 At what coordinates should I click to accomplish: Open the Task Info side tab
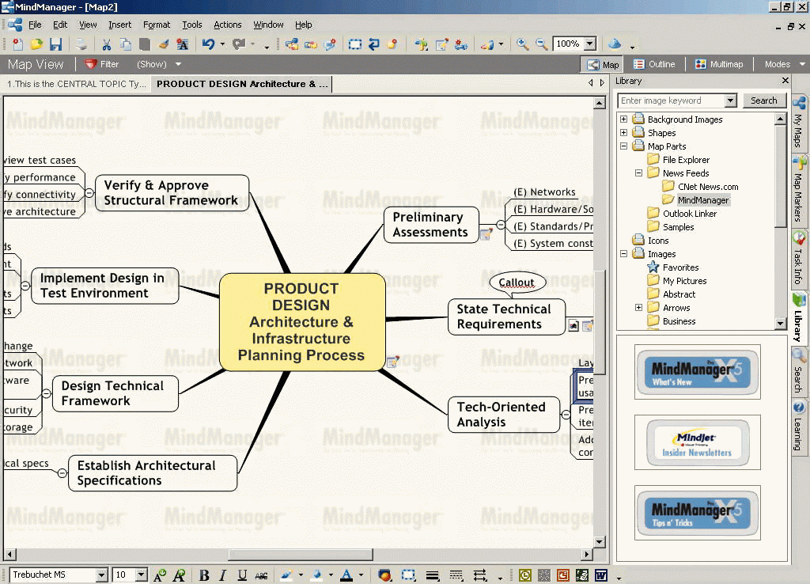[x=799, y=258]
